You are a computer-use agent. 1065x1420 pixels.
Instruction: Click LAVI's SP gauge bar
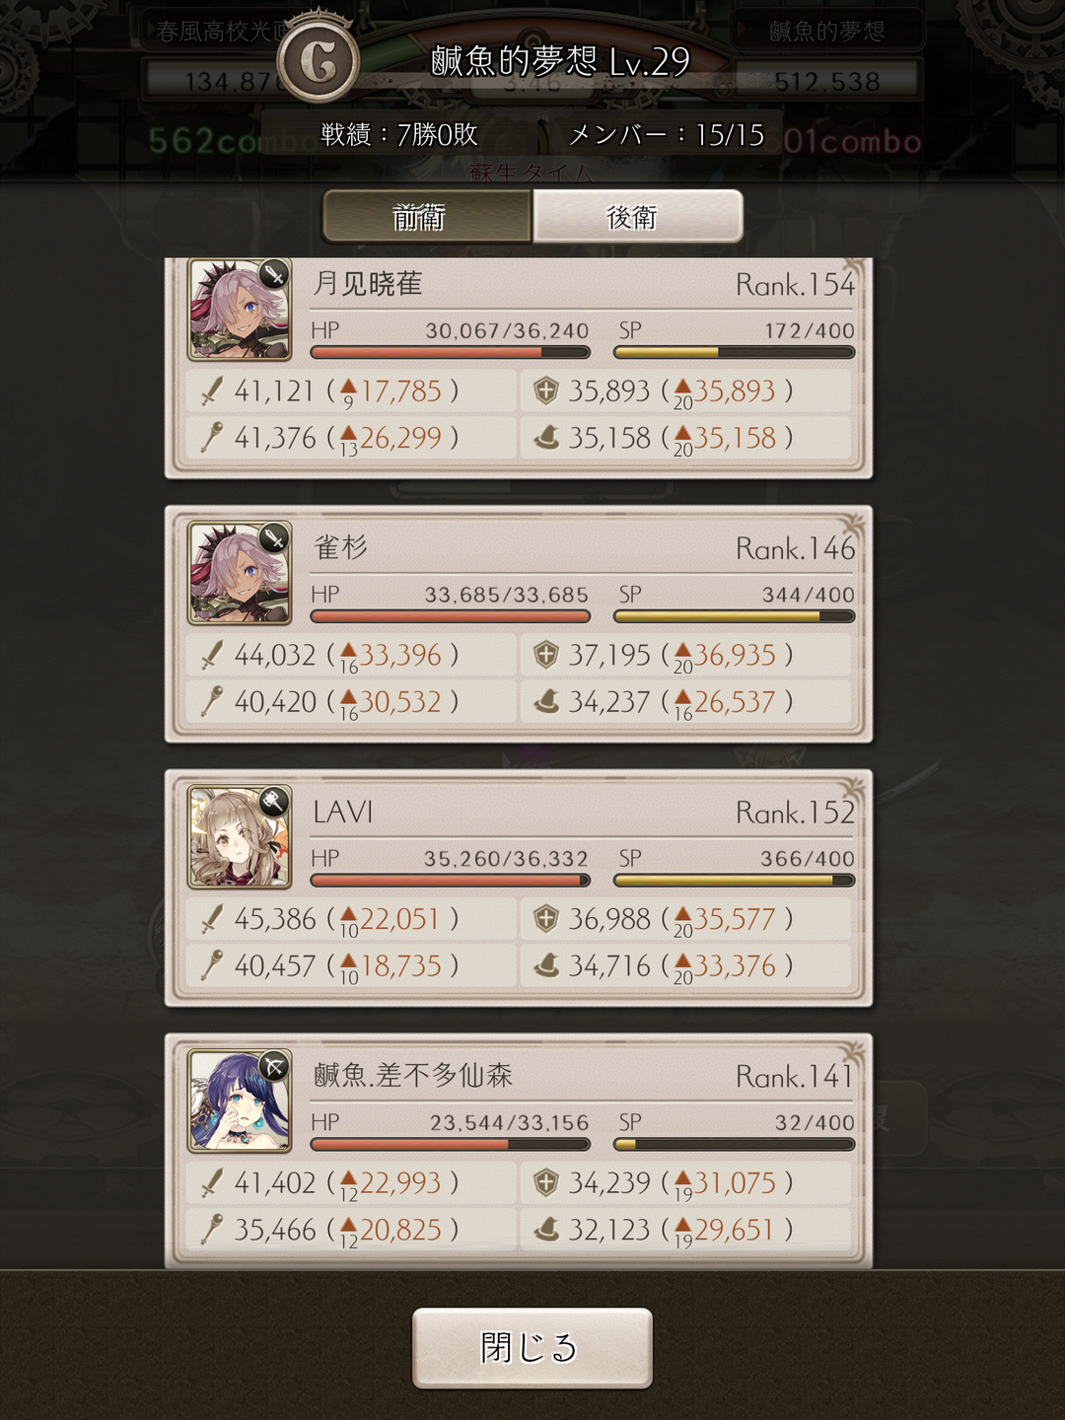pos(734,881)
